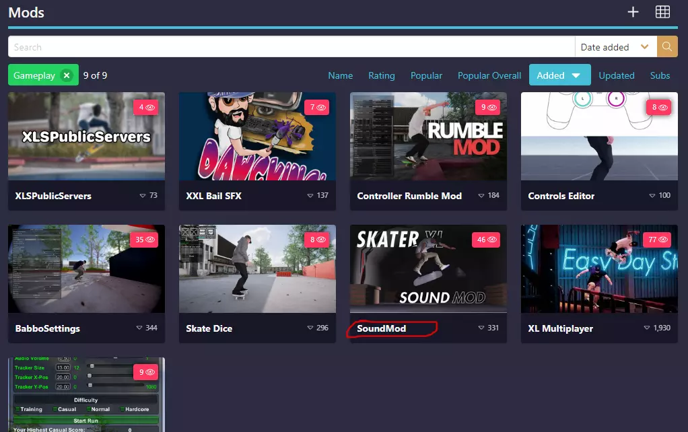Open the bottom Difficulty settings mod thumbnail

[x=86, y=395]
